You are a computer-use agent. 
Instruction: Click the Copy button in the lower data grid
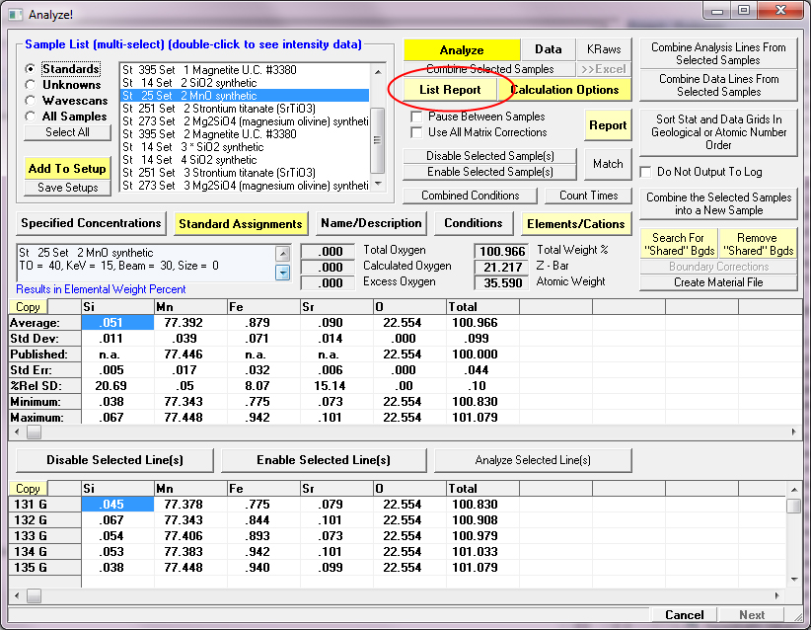tap(28, 489)
